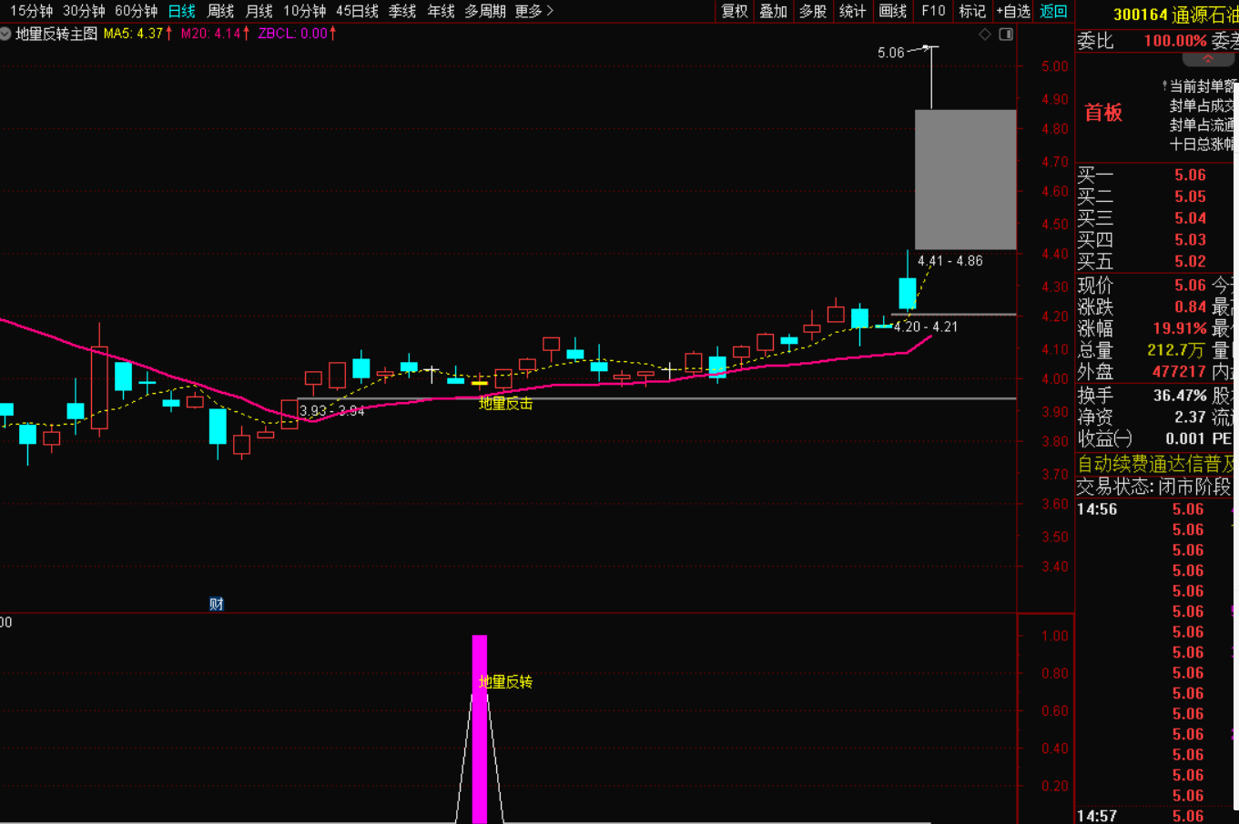Click the 首板 label in quote panel
The image size is (1239, 824).
click(1103, 113)
